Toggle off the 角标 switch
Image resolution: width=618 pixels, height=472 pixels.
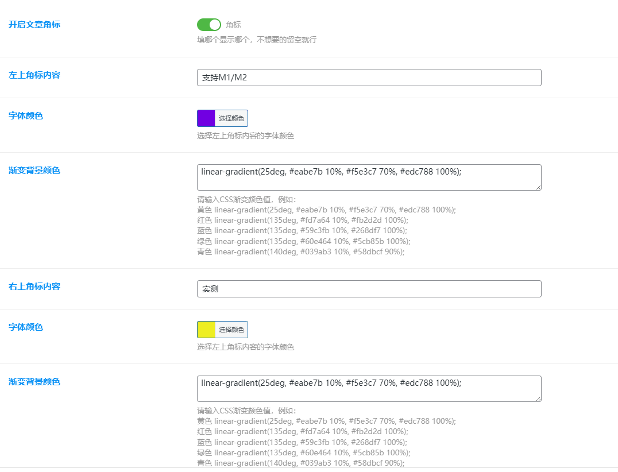click(x=208, y=25)
